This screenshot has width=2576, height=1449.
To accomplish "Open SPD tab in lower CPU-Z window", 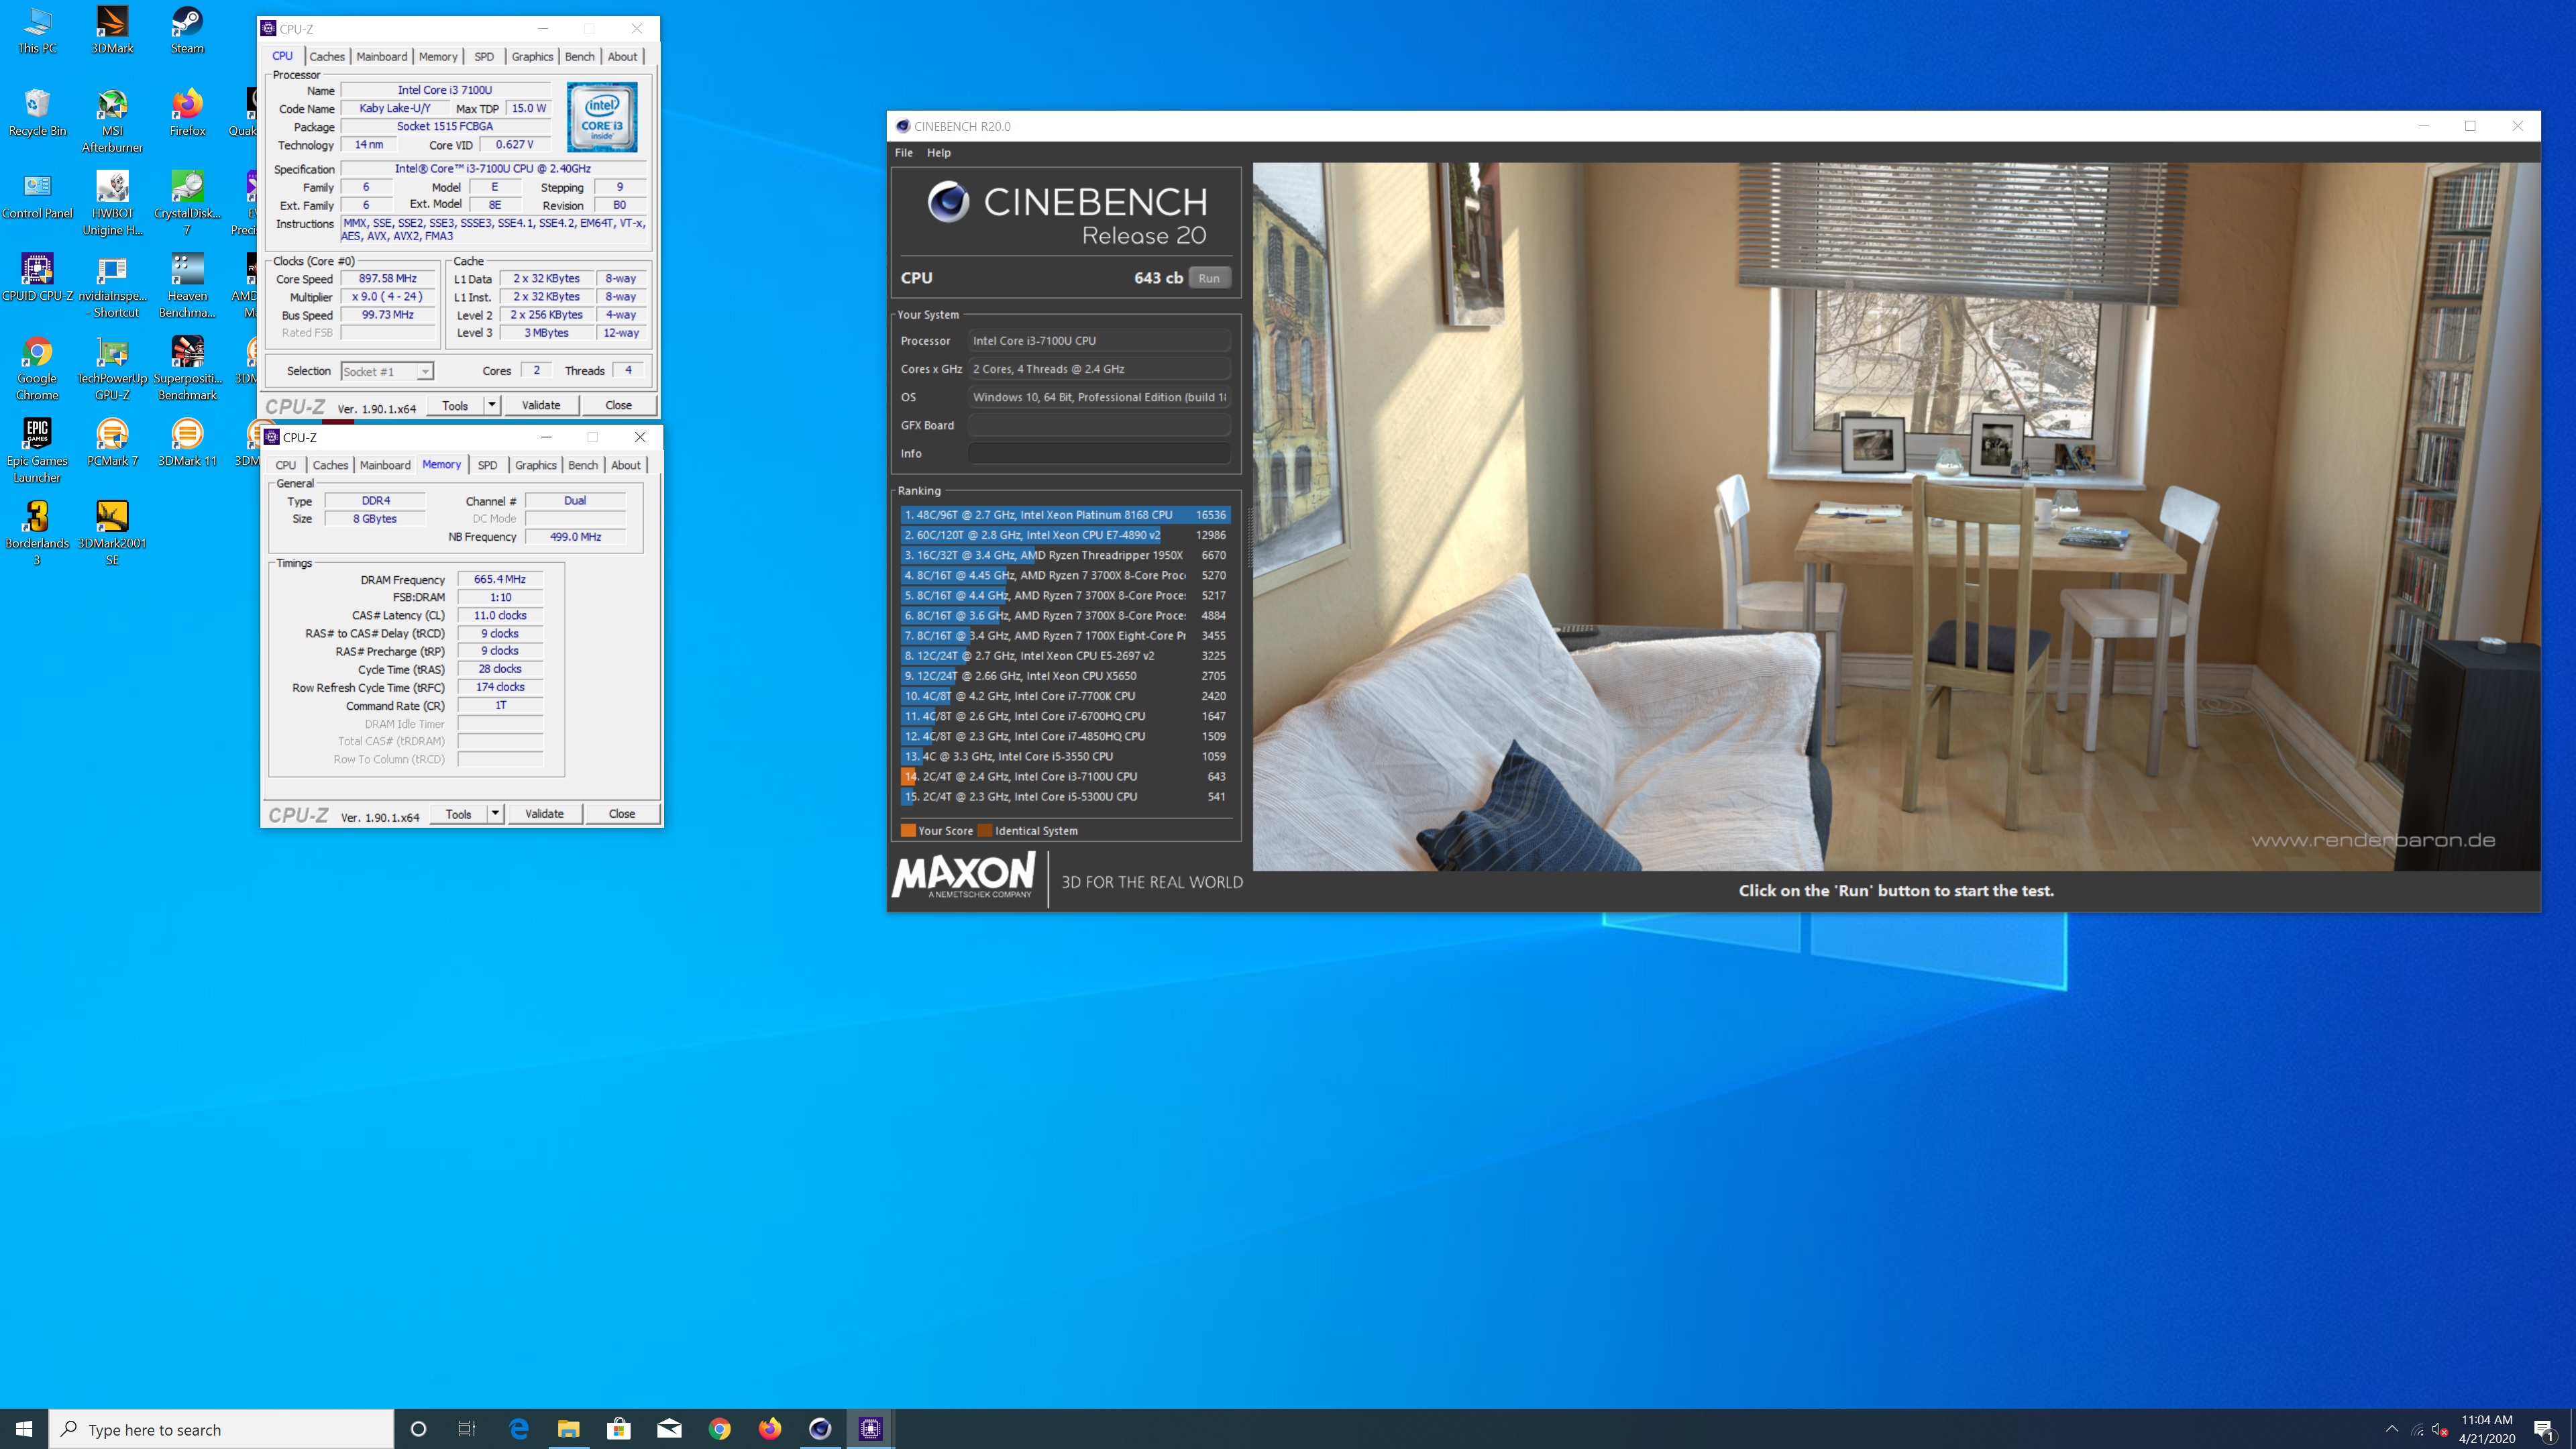I will 487,465.
